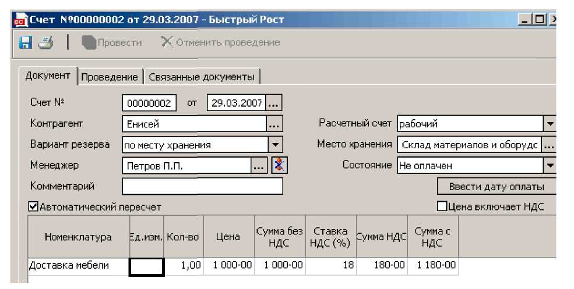The width and height of the screenshot is (574, 289).
Task: Click the total cell 1 180-00
Action: pos(433,266)
